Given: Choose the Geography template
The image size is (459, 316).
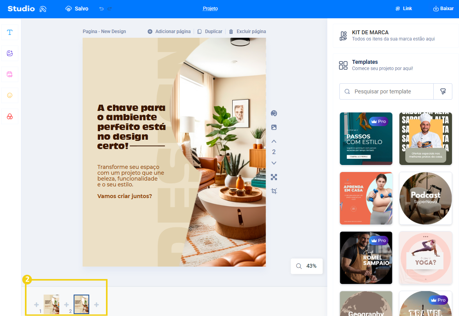Looking at the screenshot, I should (x=366, y=304).
